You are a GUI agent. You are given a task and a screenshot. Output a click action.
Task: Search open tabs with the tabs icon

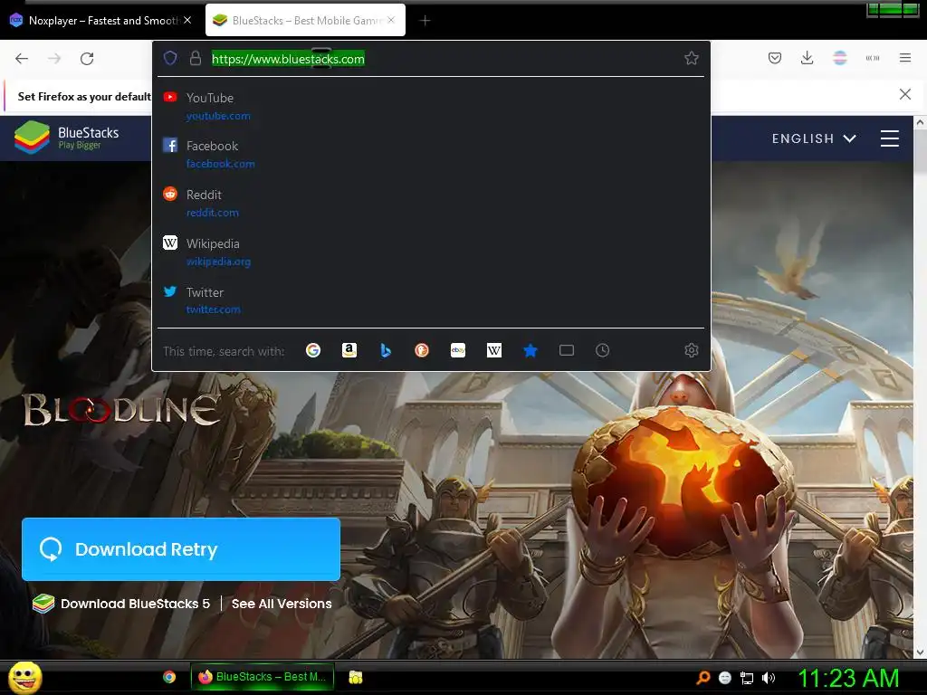[567, 350]
